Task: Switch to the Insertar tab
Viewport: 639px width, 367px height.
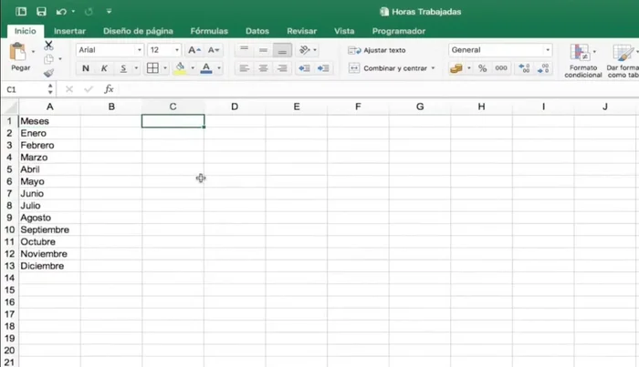Action: [x=69, y=30]
